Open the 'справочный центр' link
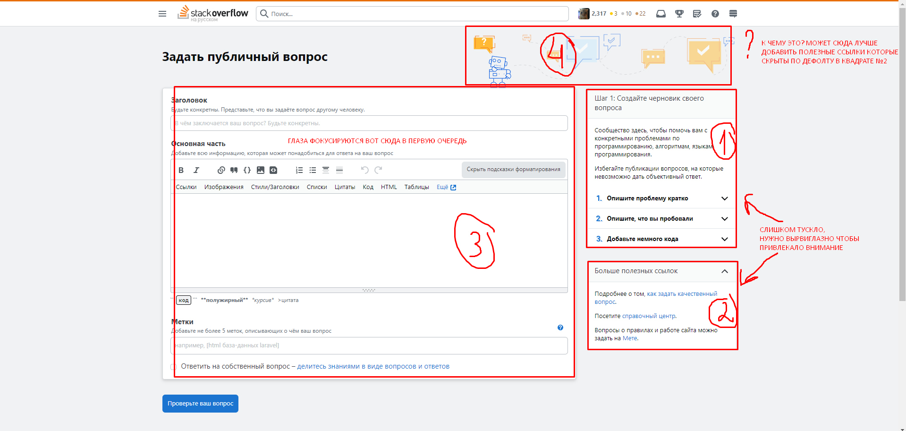 click(649, 316)
